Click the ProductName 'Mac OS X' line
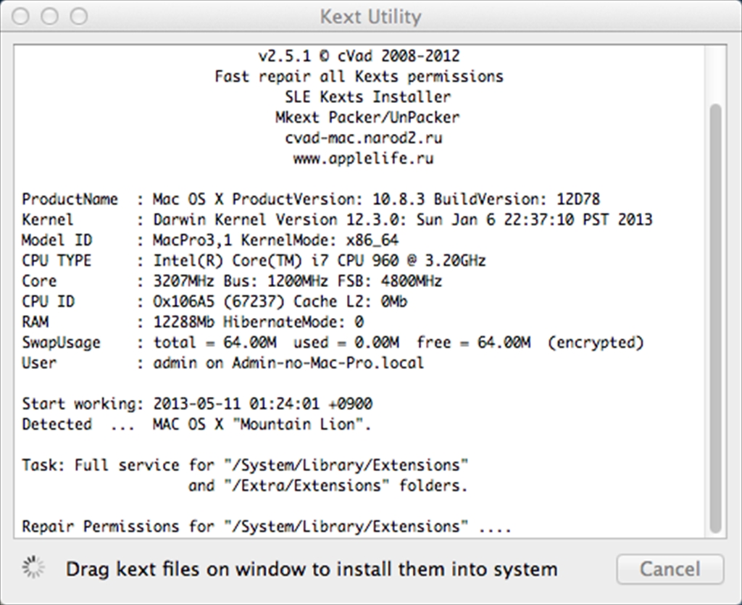The image size is (742, 605). point(311,199)
